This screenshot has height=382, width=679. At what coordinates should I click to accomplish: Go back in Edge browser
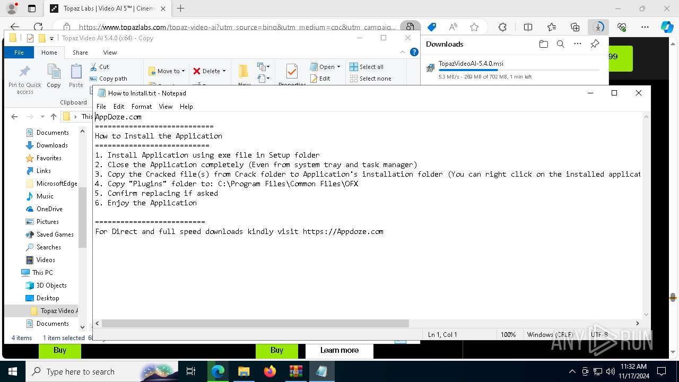click(x=15, y=27)
